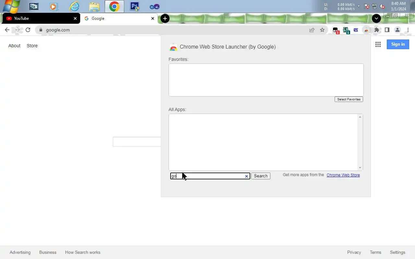Launch Internet Explorer from the taskbar

74,6
